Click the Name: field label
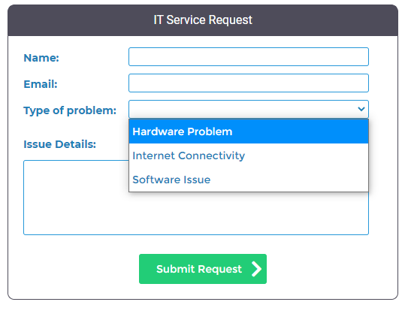The width and height of the screenshot is (405, 311). tap(41, 58)
